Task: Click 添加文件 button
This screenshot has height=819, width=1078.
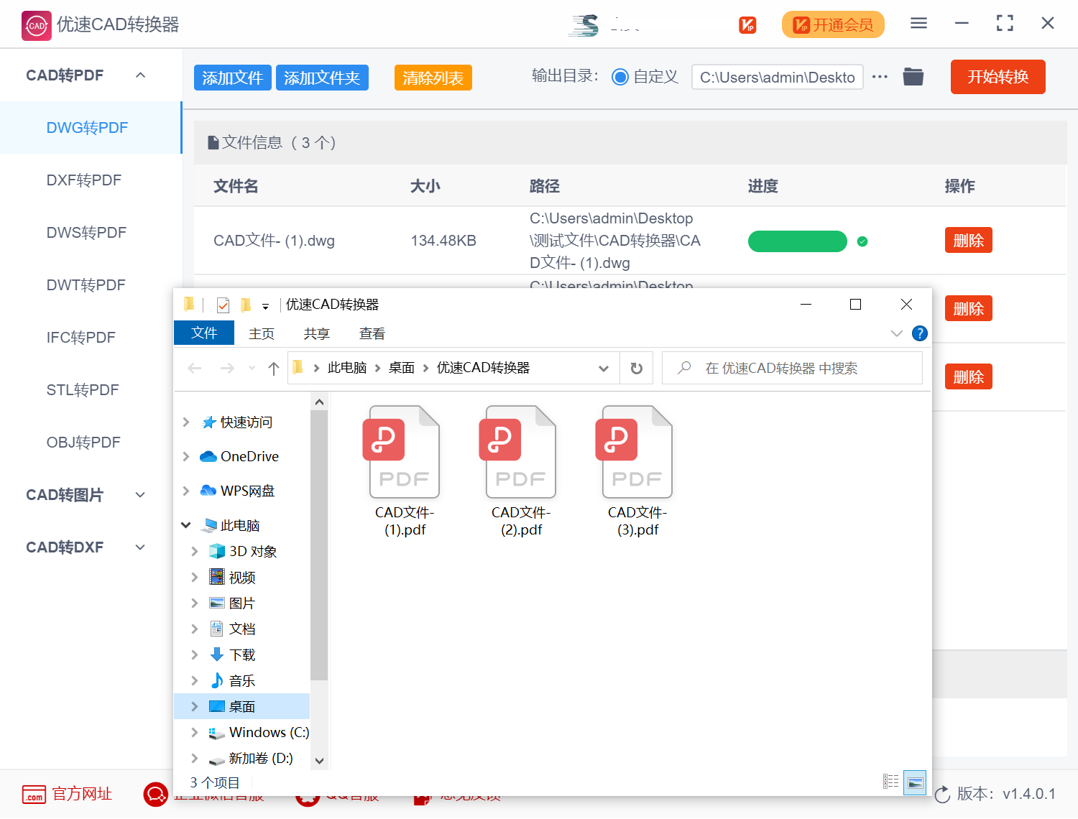Action: click(x=232, y=78)
